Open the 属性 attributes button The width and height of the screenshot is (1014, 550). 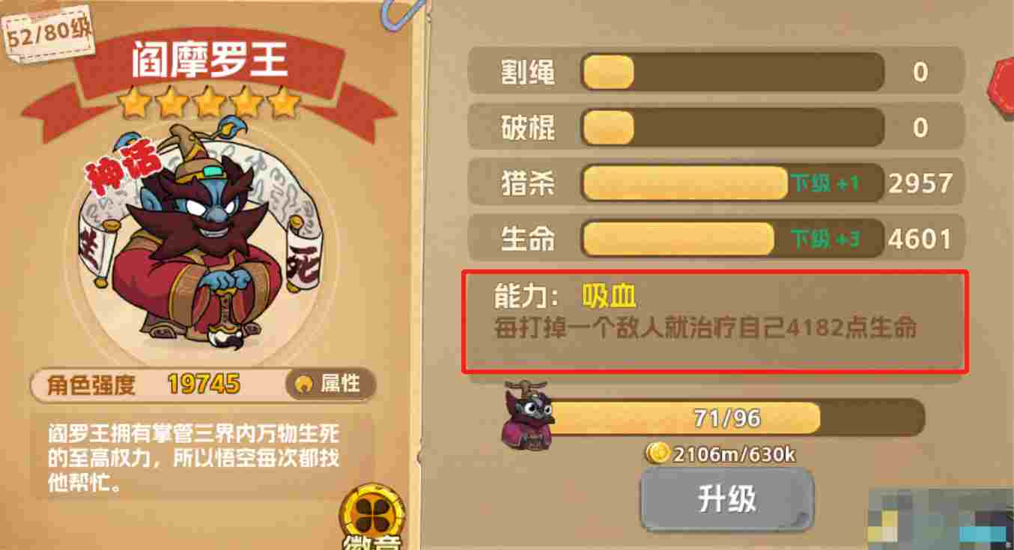(330, 384)
